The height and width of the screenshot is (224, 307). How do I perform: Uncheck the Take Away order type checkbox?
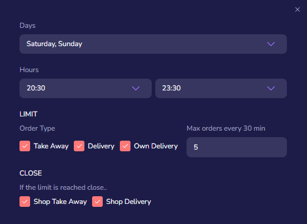click(25, 146)
